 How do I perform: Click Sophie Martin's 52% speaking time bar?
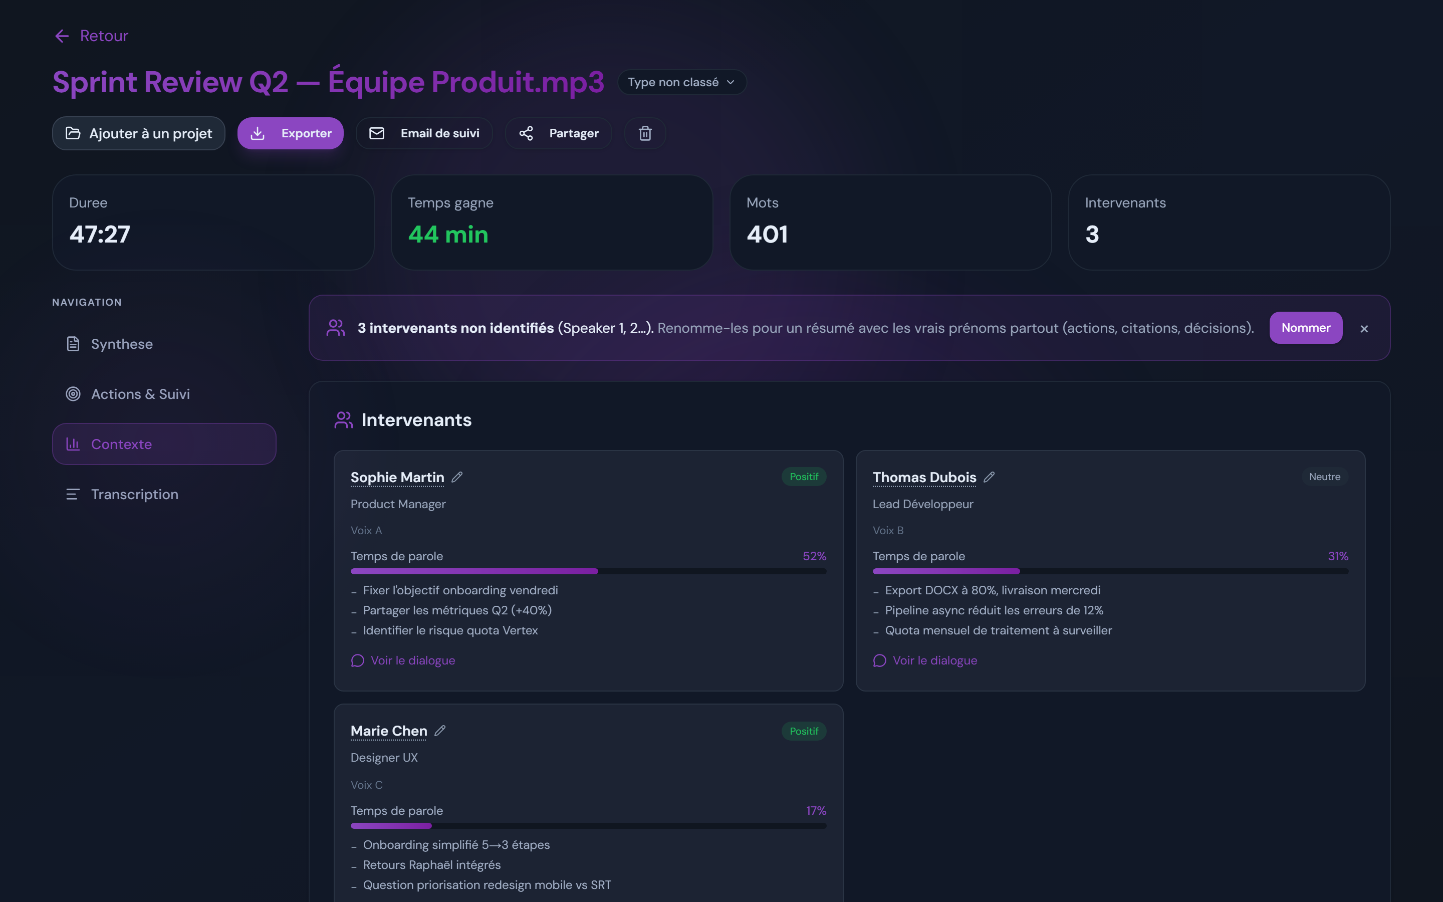(589, 571)
